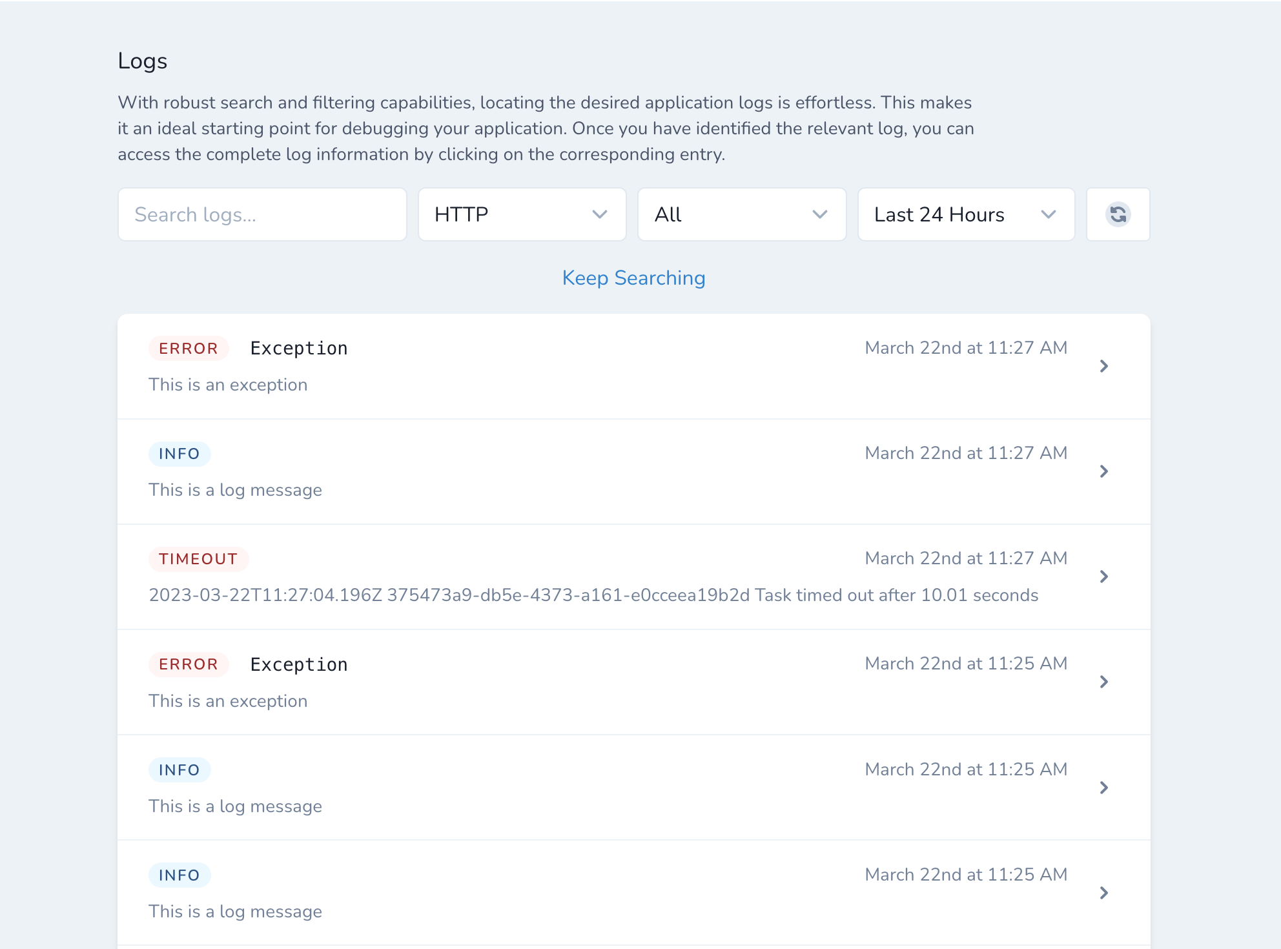Expand 11:27 AM INFO entry chevron

tap(1103, 471)
